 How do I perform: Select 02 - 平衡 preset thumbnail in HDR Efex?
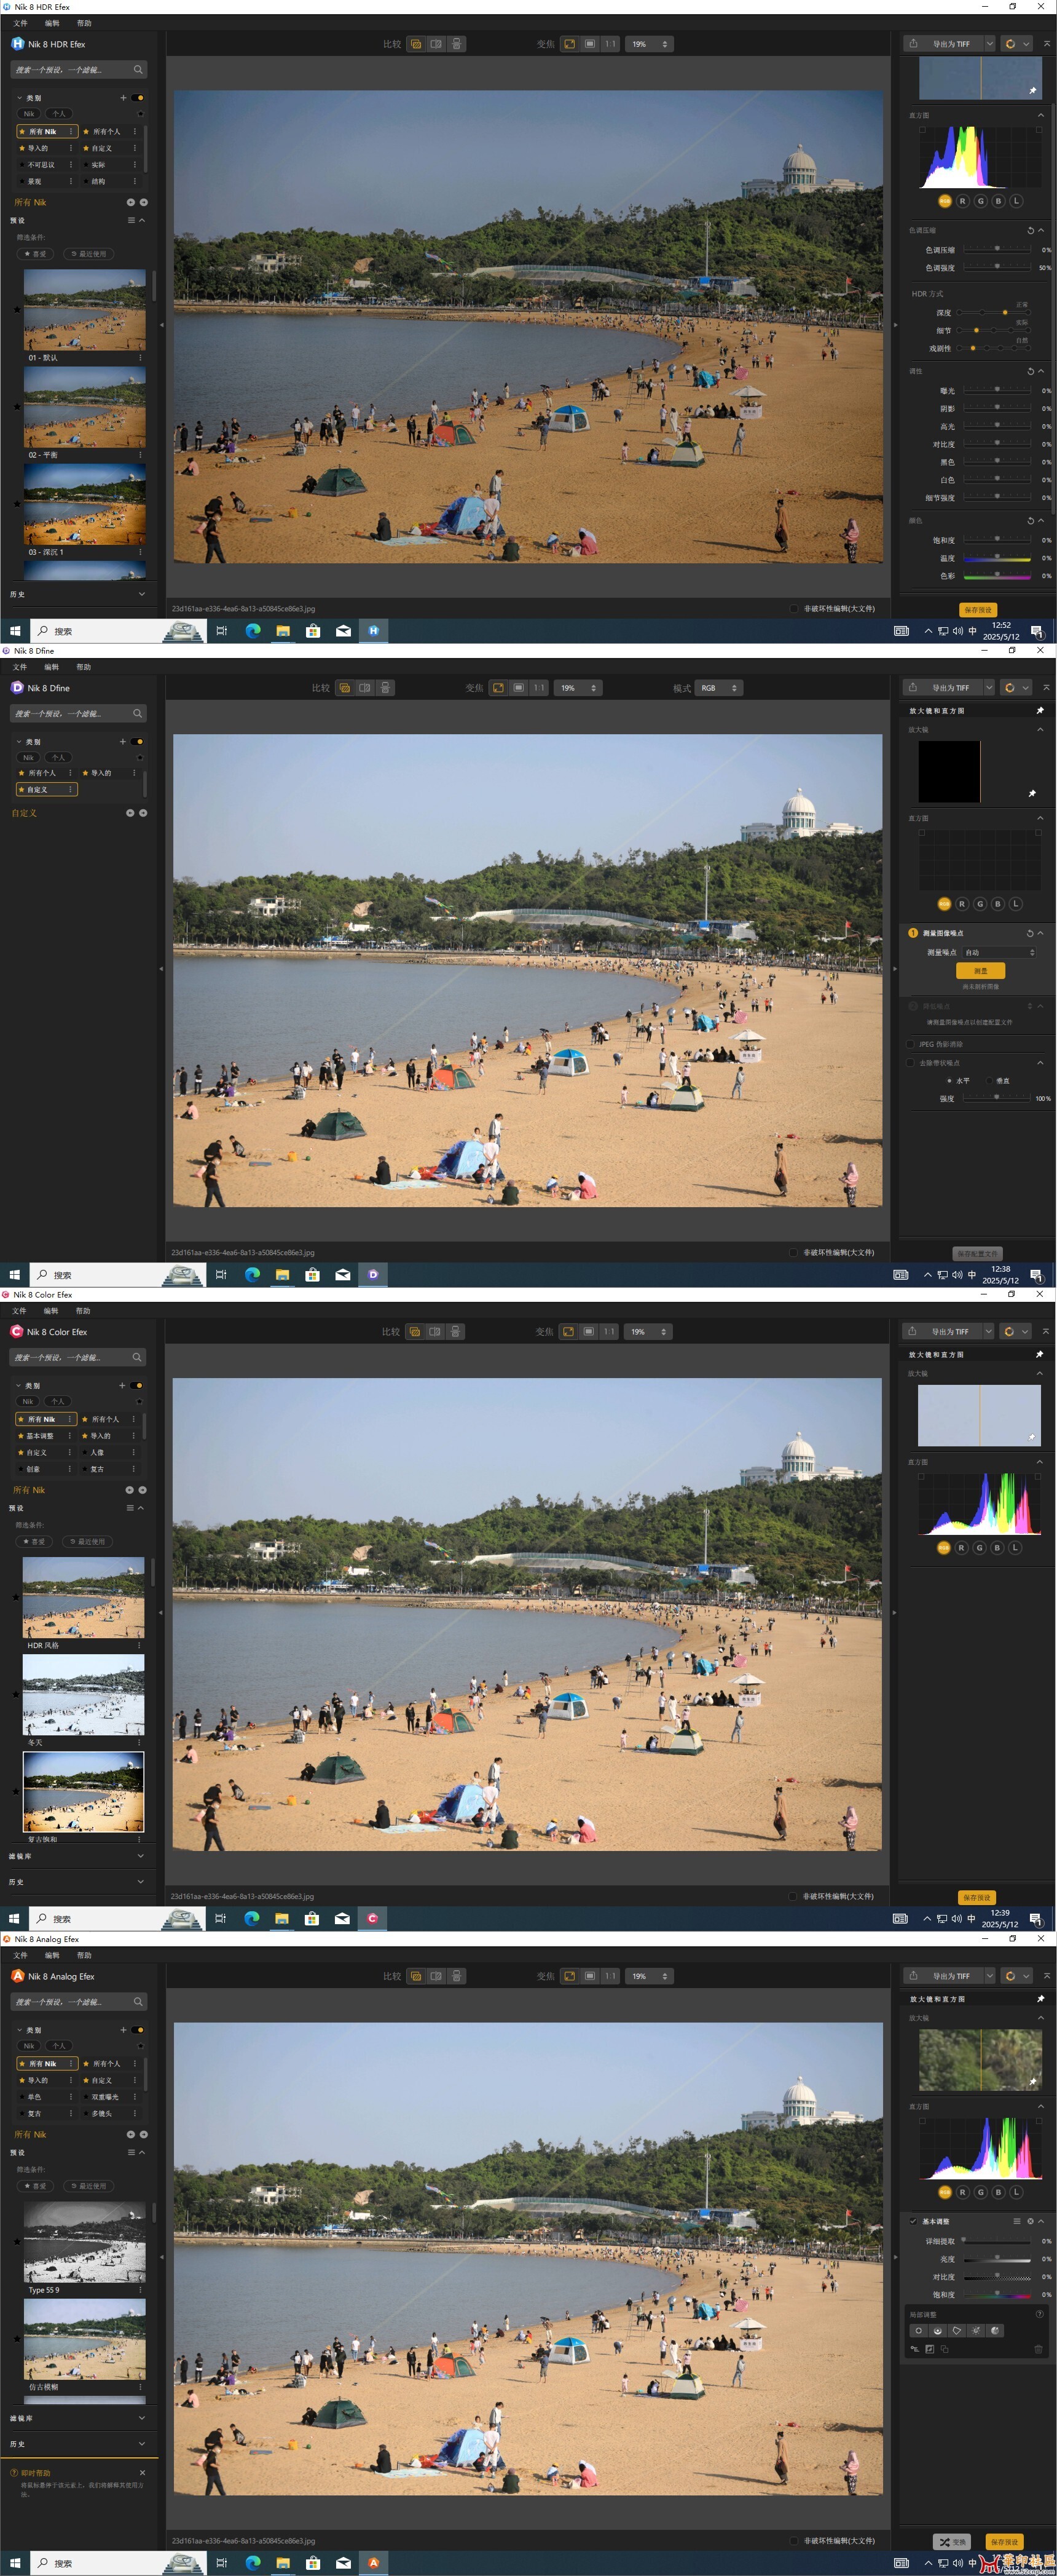[85, 407]
